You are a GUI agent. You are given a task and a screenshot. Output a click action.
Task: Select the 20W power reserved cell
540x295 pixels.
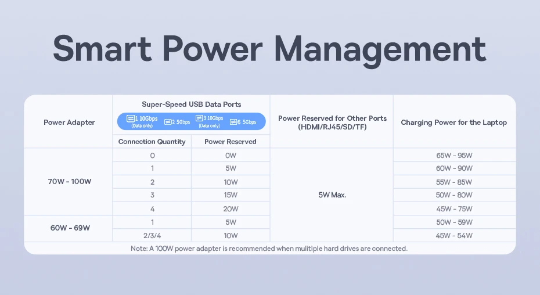click(231, 209)
